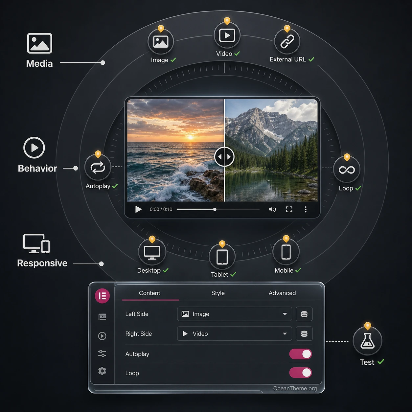The width and height of the screenshot is (412, 412).
Task: Enter fullscreen in the video player
Action: 289,209
